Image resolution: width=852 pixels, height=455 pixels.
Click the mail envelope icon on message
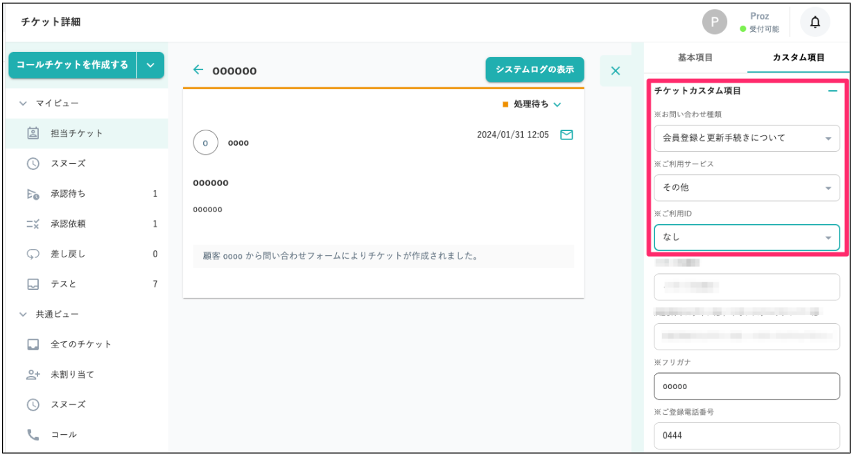tap(566, 135)
